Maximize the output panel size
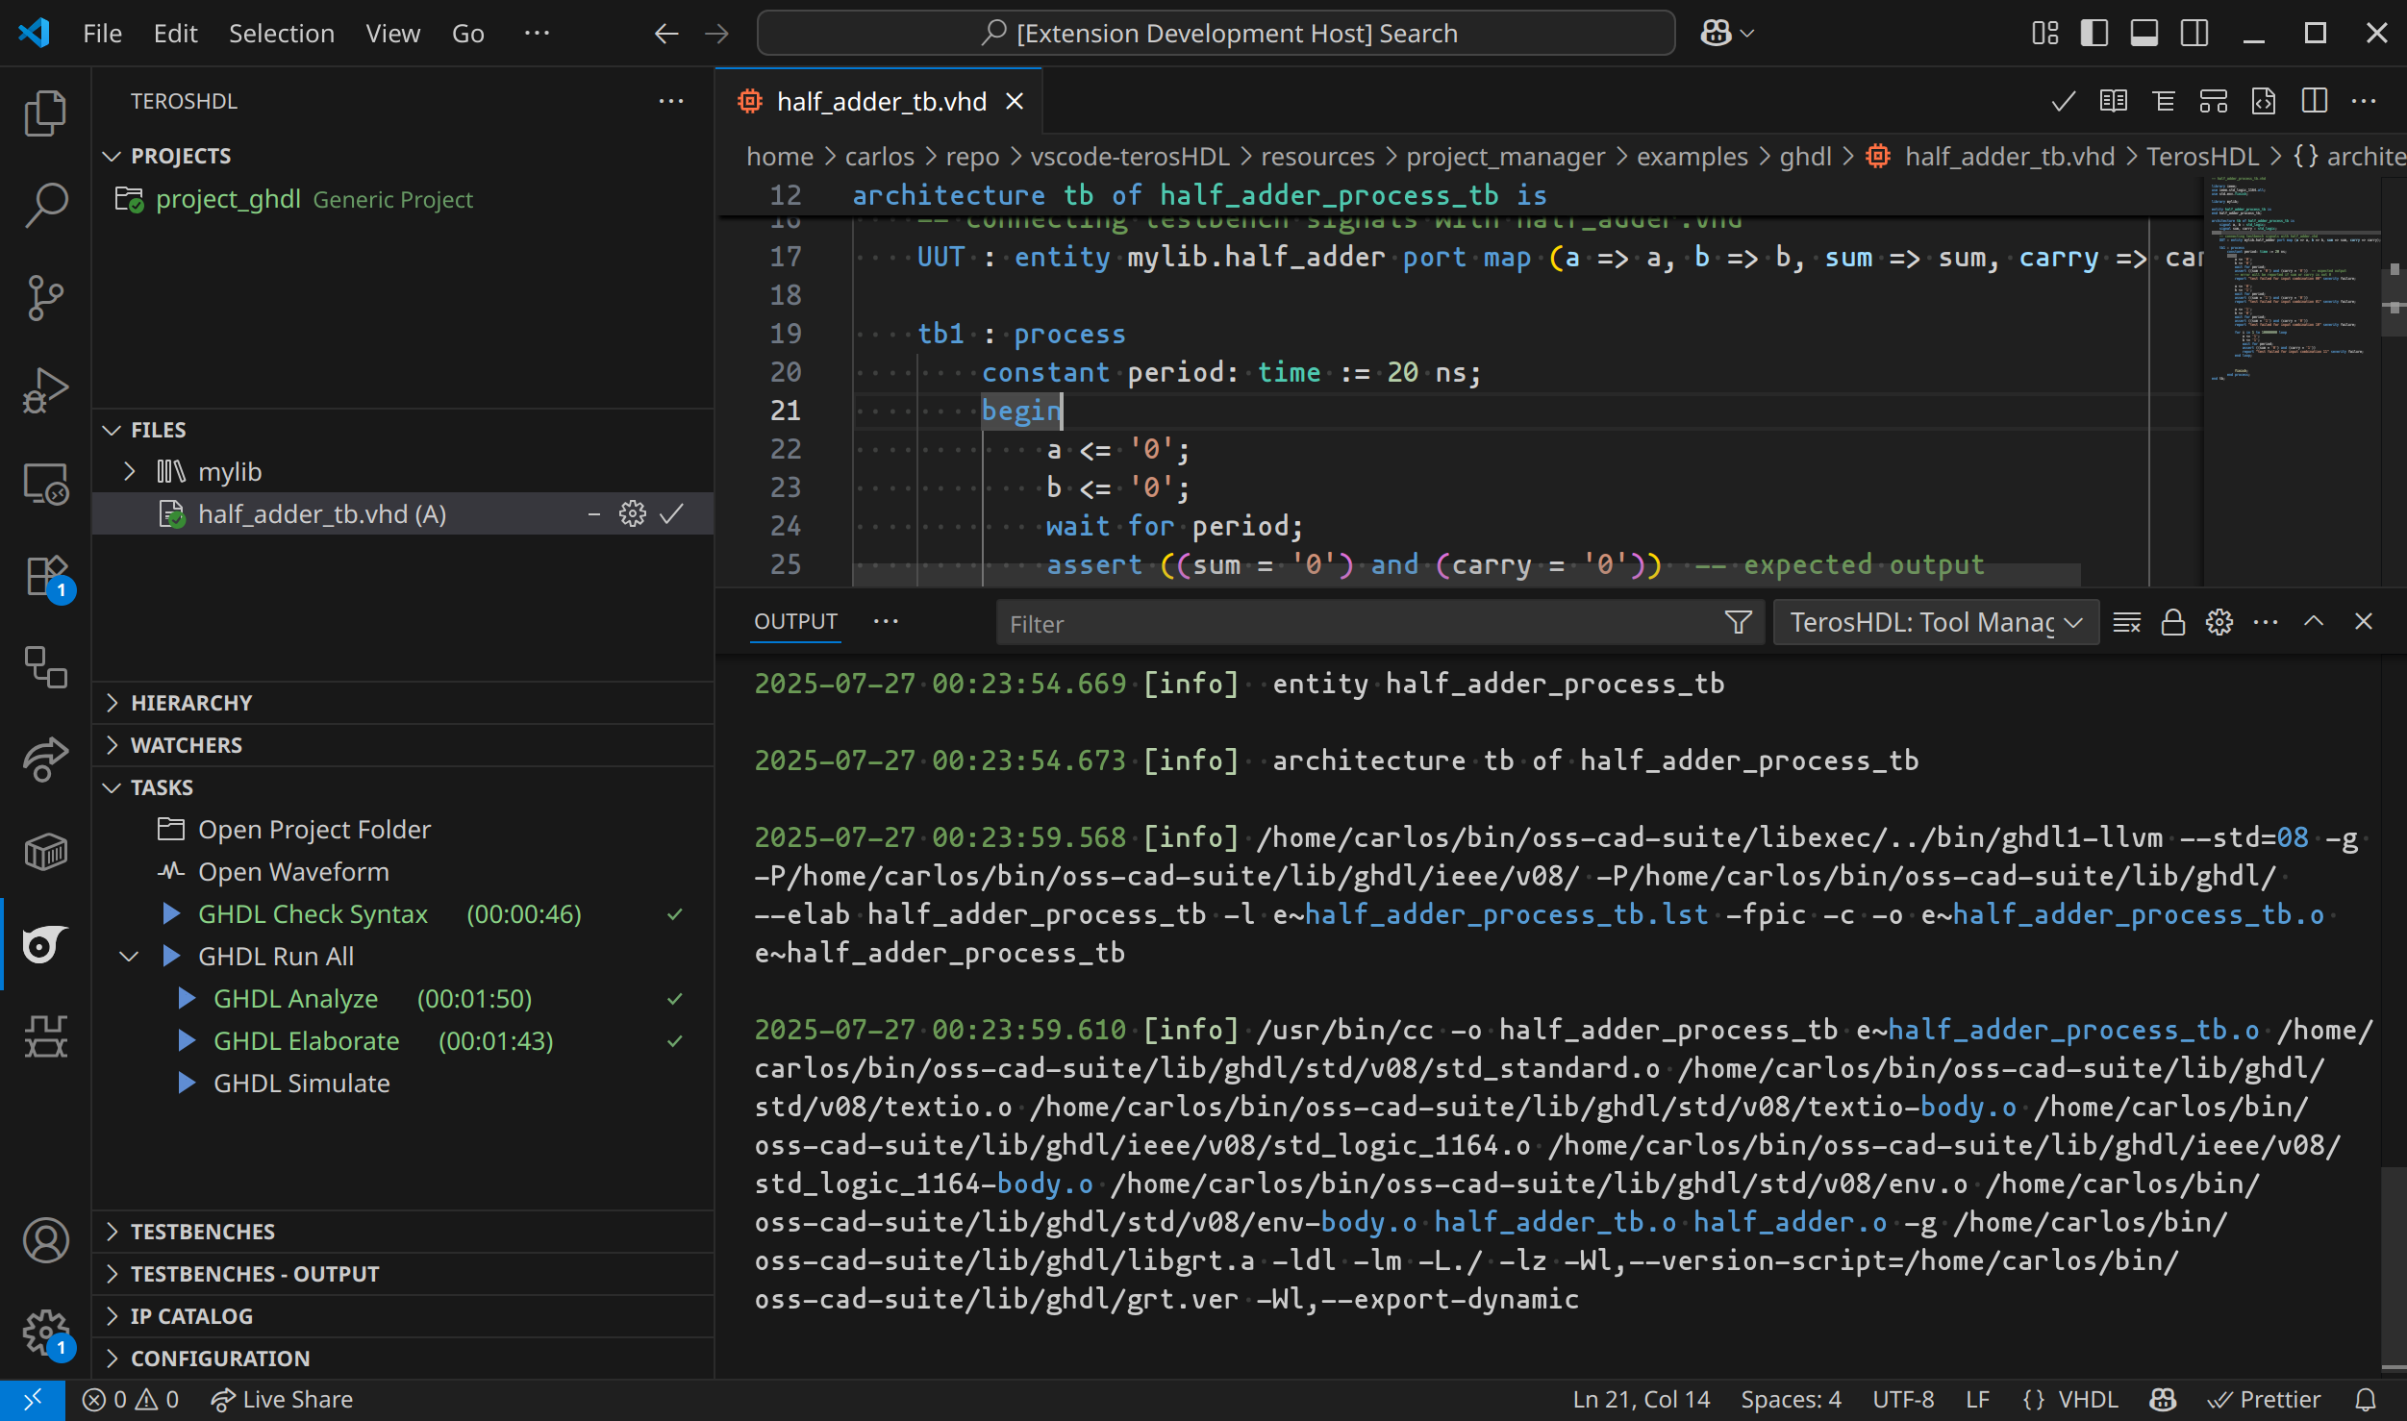Screen dimensions: 2407x1421 point(2314,622)
